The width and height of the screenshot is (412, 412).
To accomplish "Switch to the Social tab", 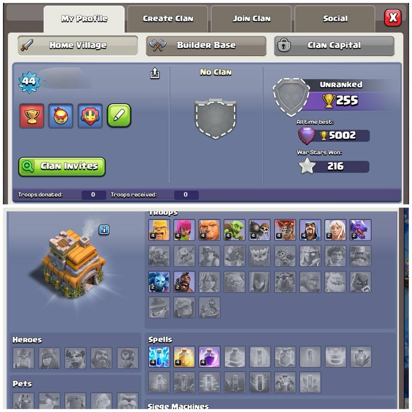I will [x=335, y=19].
